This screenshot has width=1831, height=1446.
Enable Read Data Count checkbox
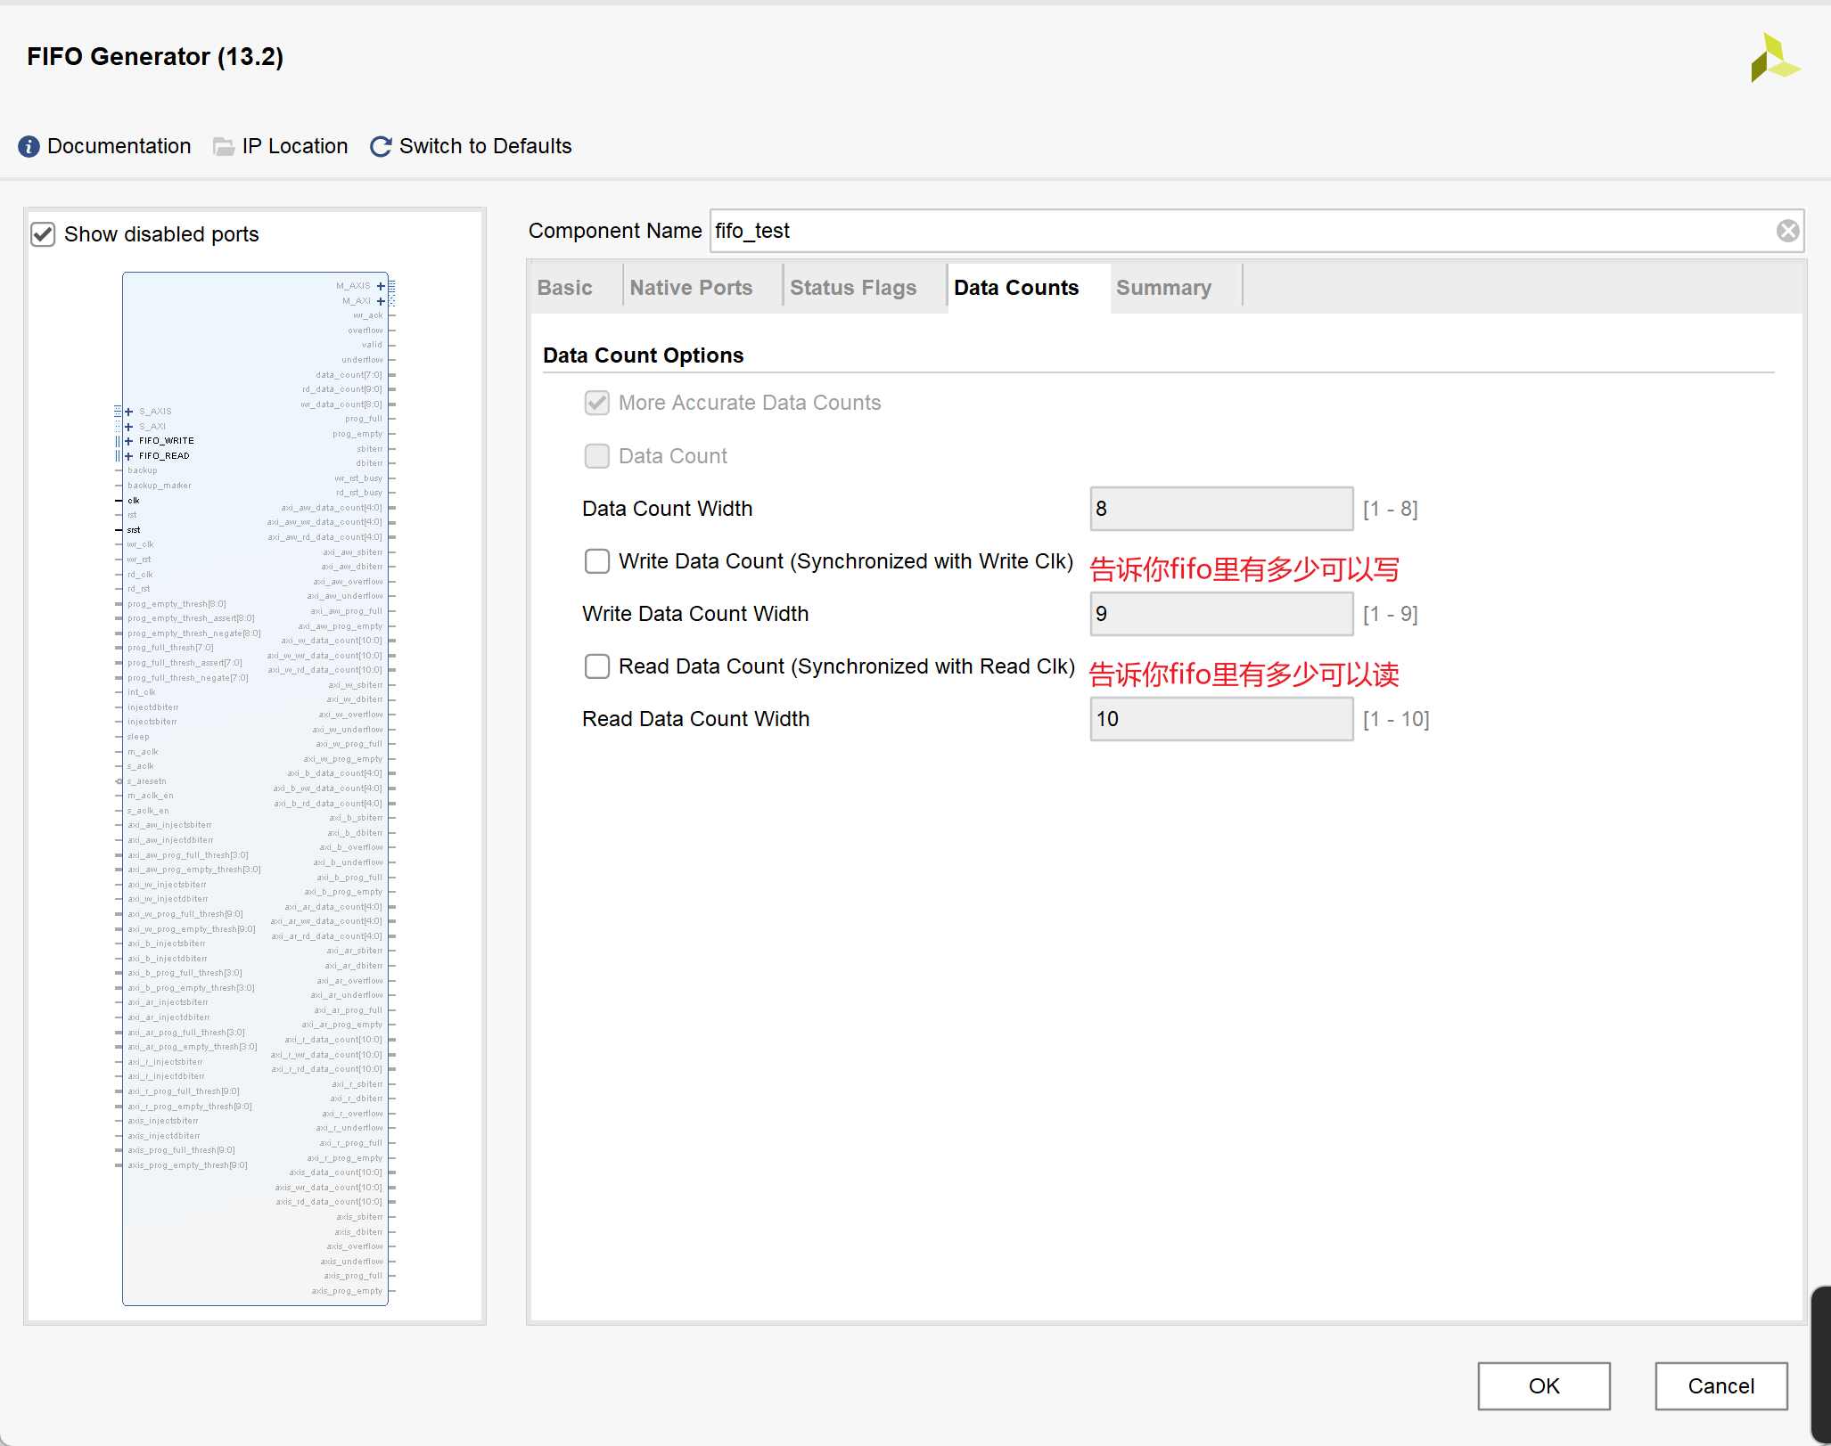596,666
